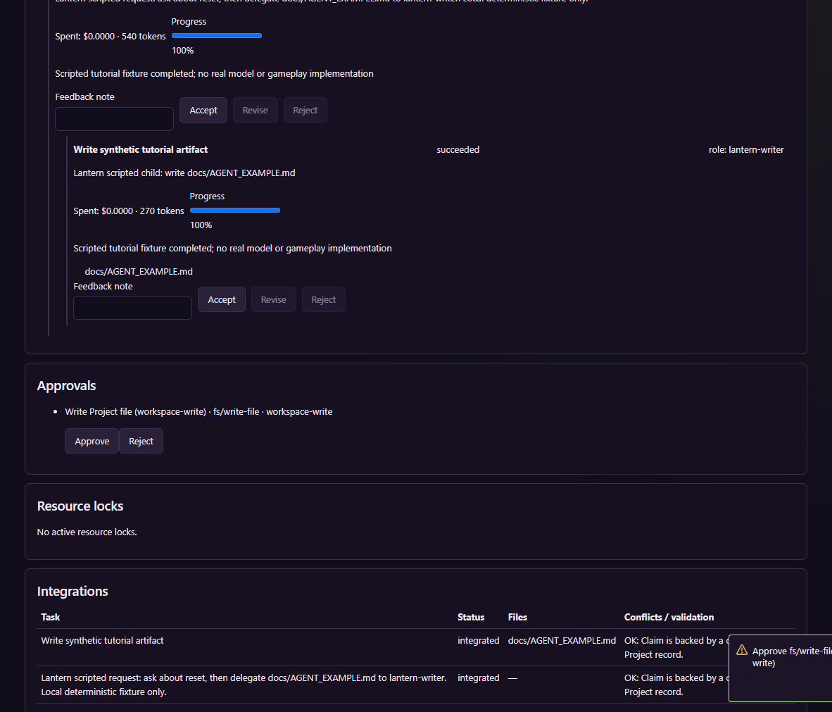
Task: Click the Conflicts / validation column header
Action: pyautogui.click(x=669, y=617)
